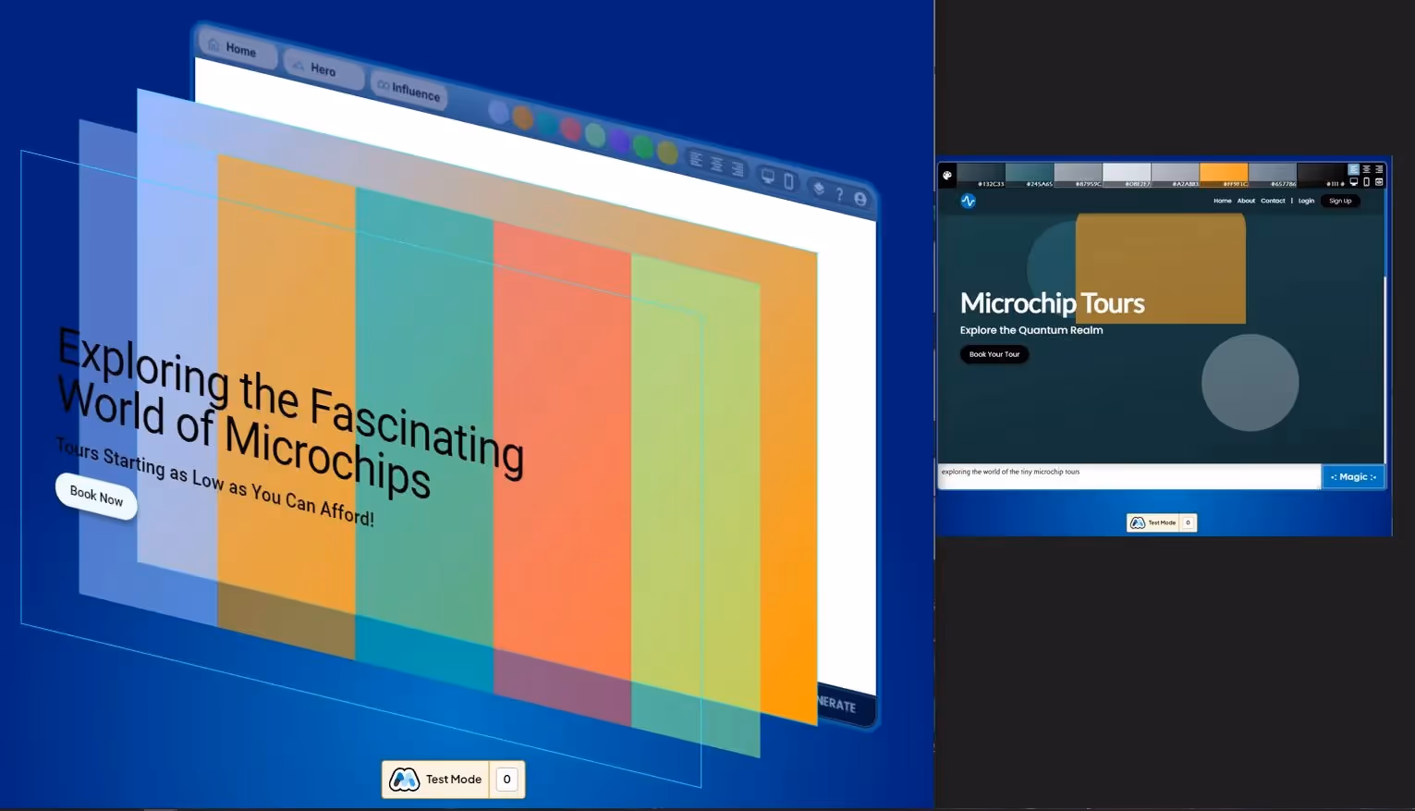Select the yellow-olive color dot in the left toolbar
The width and height of the screenshot is (1415, 811).
667,153
